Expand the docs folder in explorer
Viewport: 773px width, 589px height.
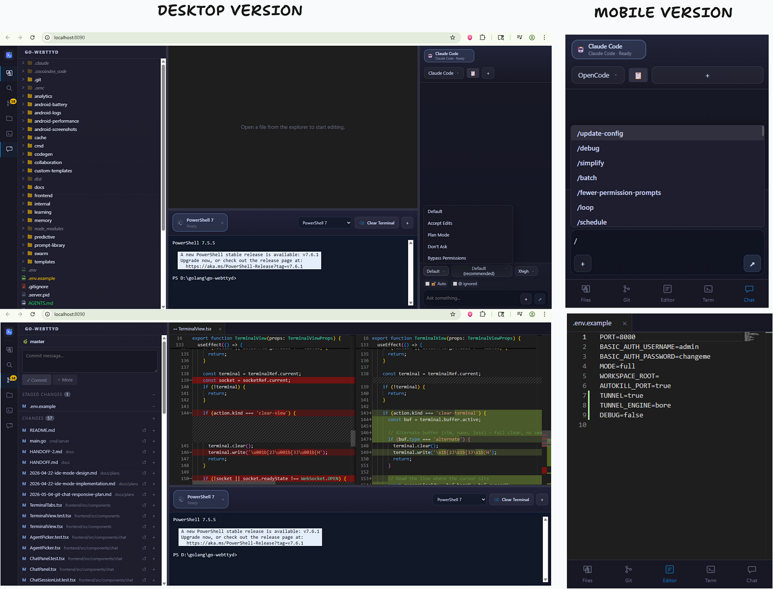39,187
